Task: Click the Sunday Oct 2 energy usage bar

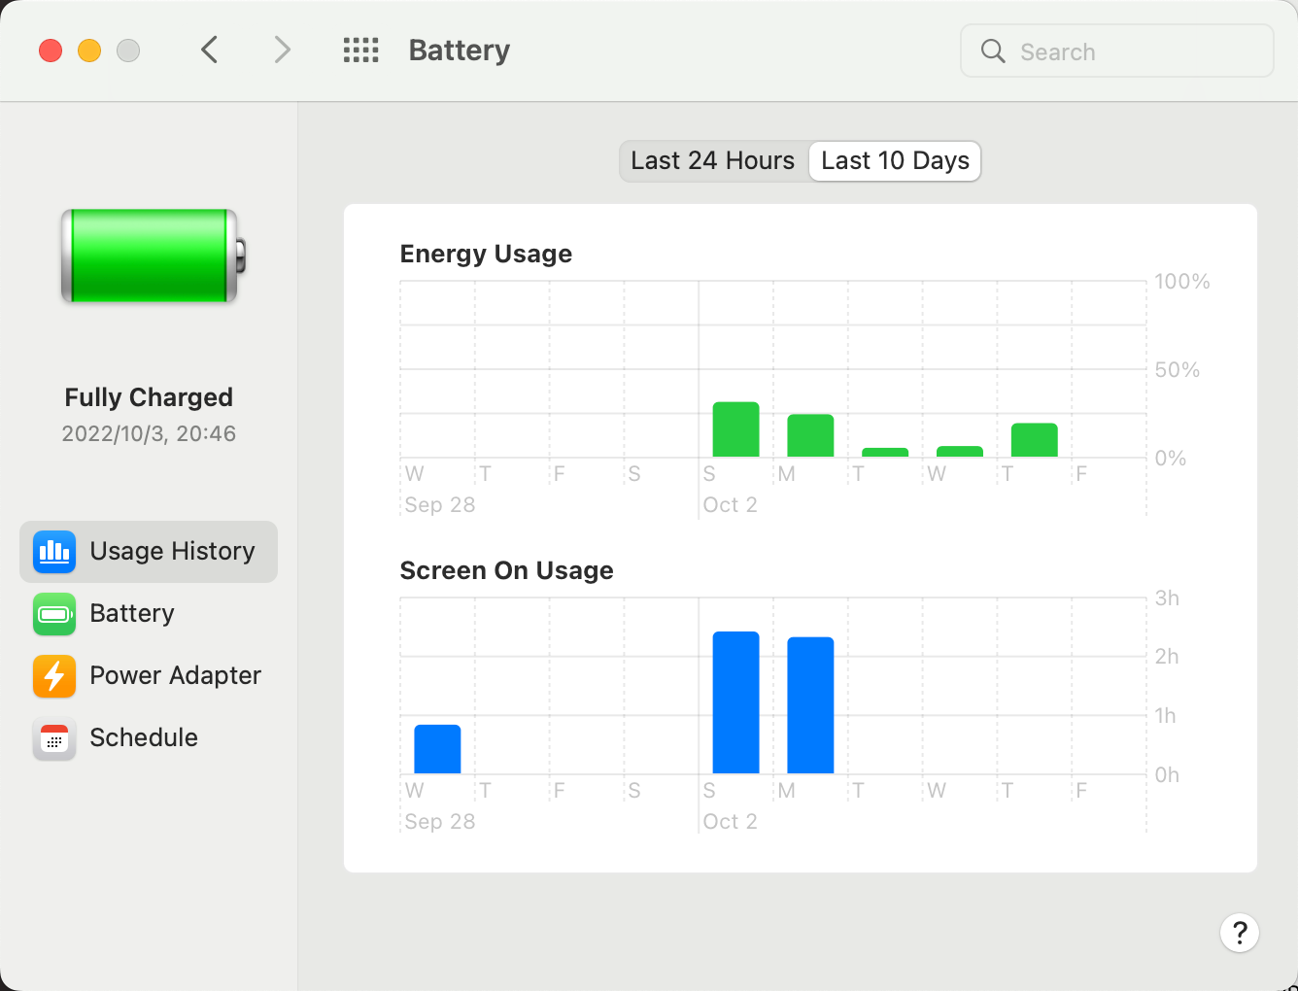Action: pos(736,429)
